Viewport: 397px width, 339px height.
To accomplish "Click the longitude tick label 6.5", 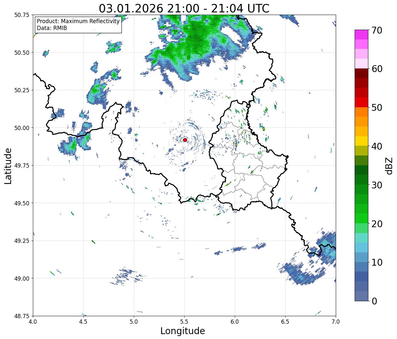I will 285,322.
